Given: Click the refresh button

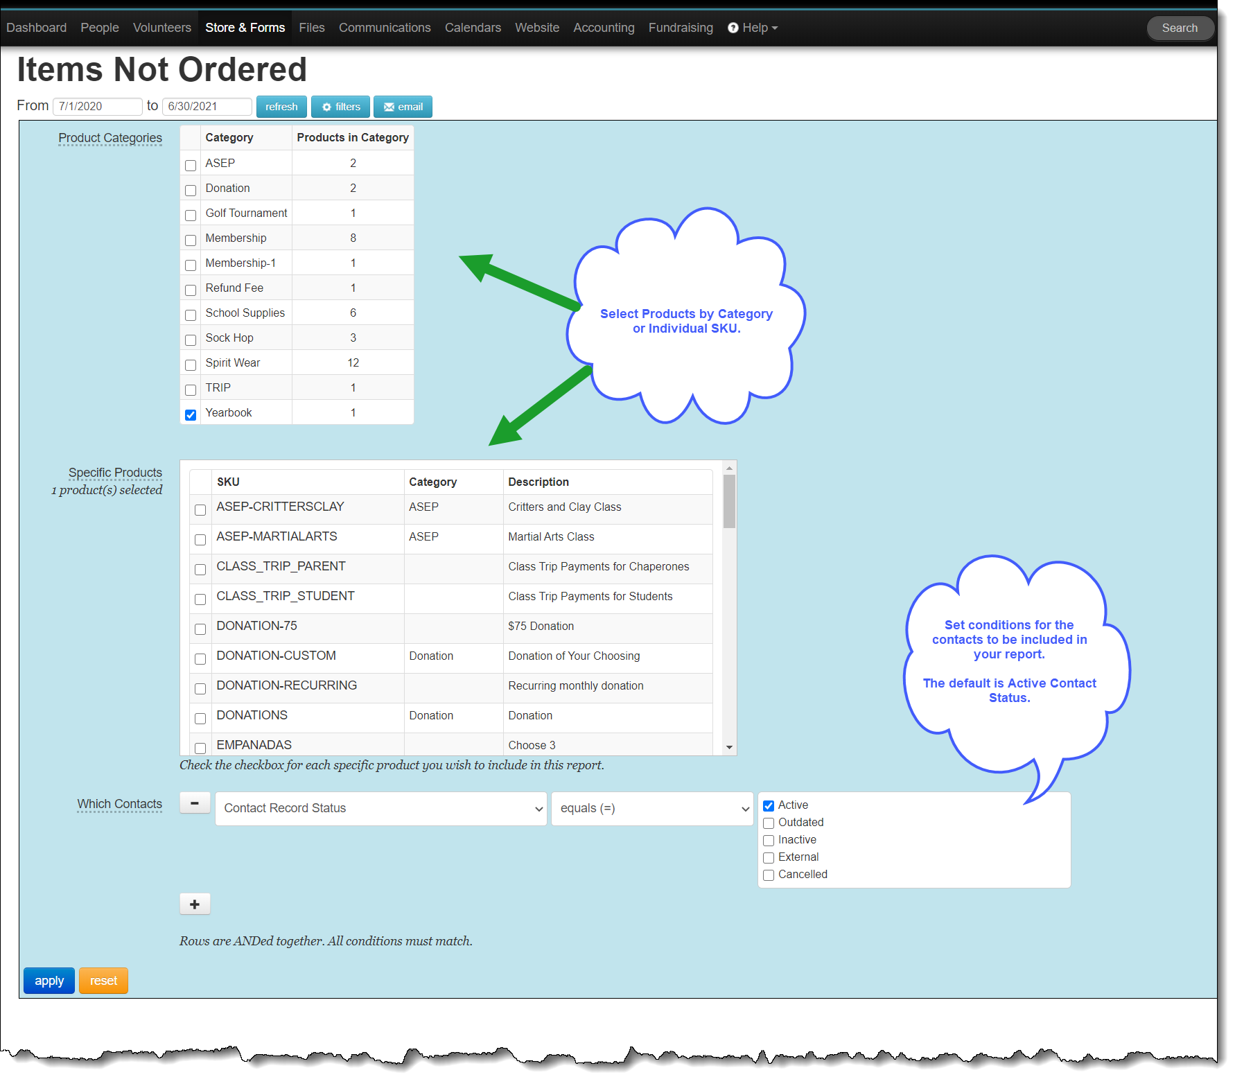Looking at the screenshot, I should point(281,107).
